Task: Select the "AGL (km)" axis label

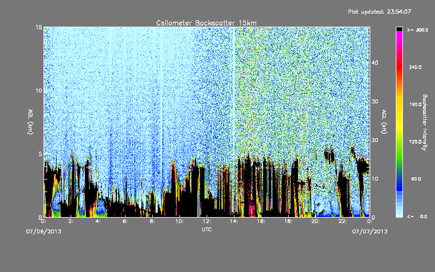Action: (30, 121)
